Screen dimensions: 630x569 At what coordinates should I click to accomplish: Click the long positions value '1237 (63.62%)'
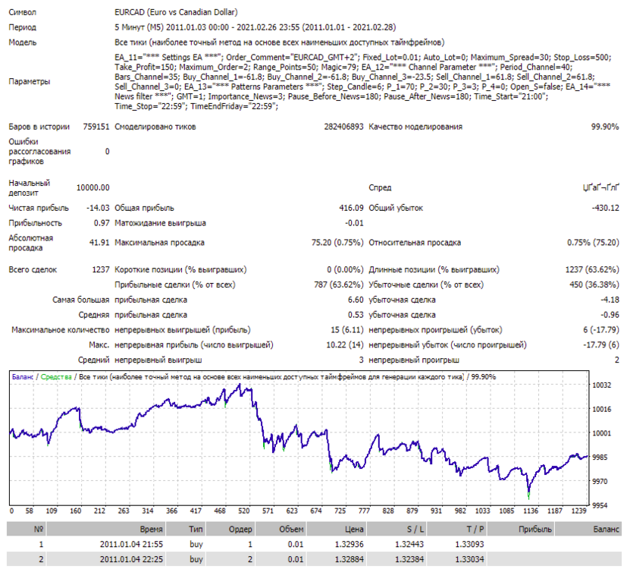pyautogui.click(x=592, y=269)
